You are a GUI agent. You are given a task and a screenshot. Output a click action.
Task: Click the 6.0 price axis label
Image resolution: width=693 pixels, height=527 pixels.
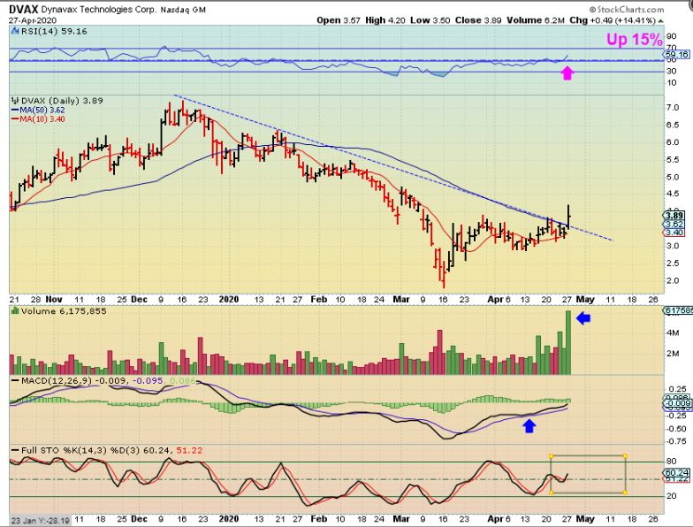click(672, 142)
